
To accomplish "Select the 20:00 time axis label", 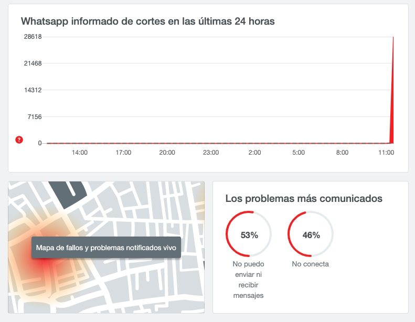I will [167, 153].
